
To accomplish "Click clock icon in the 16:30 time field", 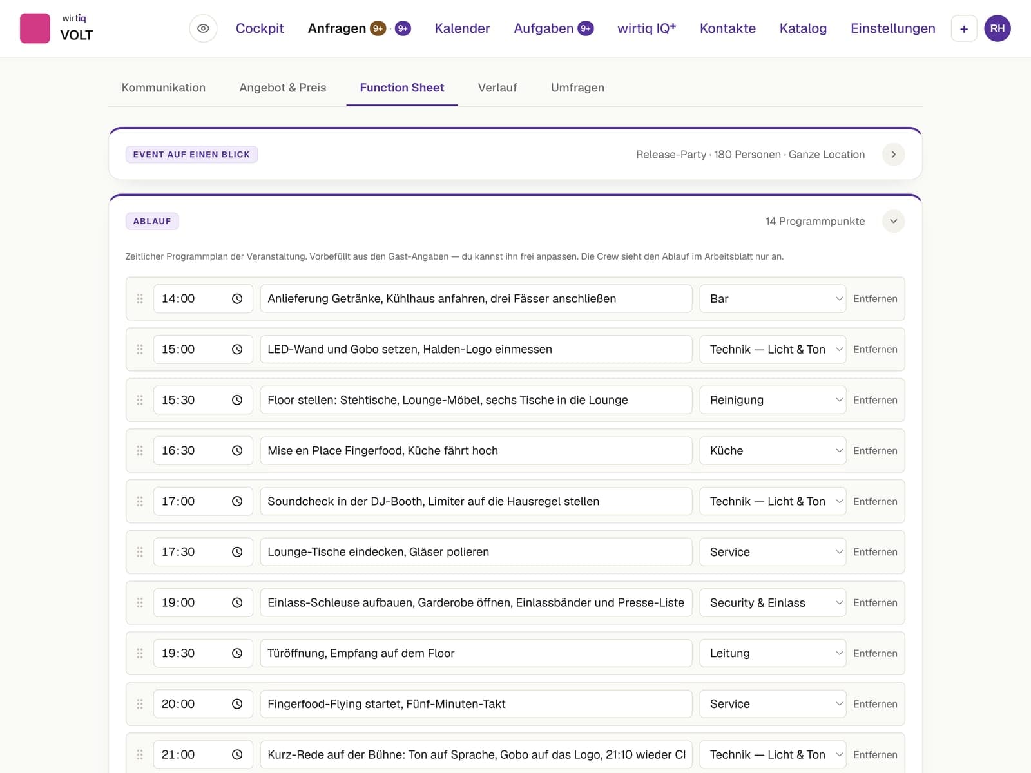I will point(237,451).
